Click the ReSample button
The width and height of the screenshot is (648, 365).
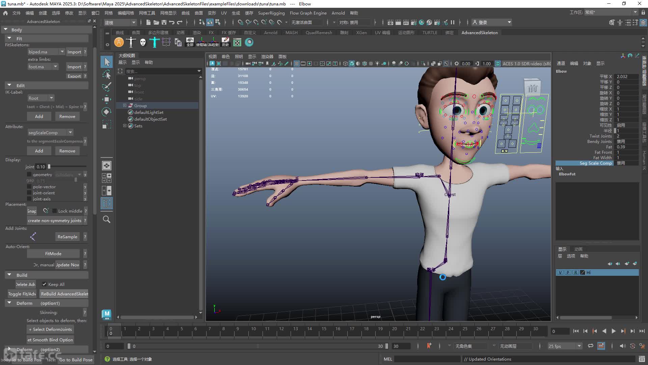click(67, 237)
